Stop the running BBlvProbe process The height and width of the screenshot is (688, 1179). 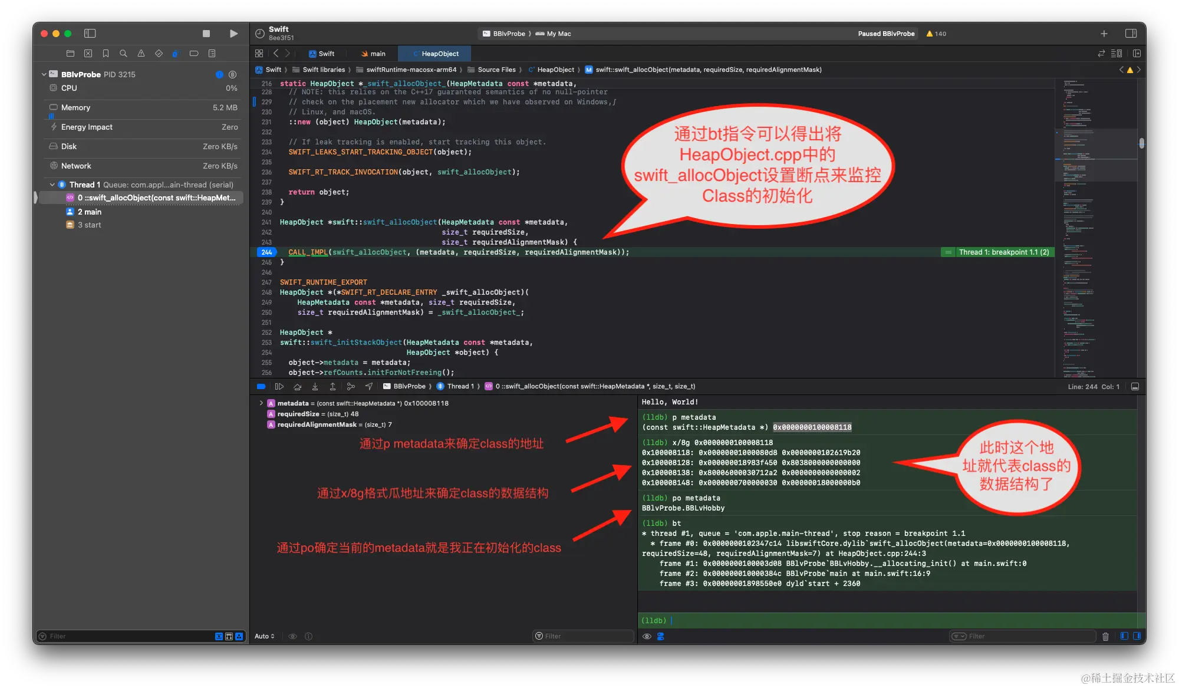206,34
